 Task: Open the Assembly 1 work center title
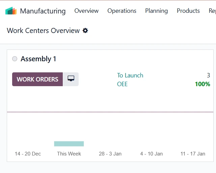(38, 59)
